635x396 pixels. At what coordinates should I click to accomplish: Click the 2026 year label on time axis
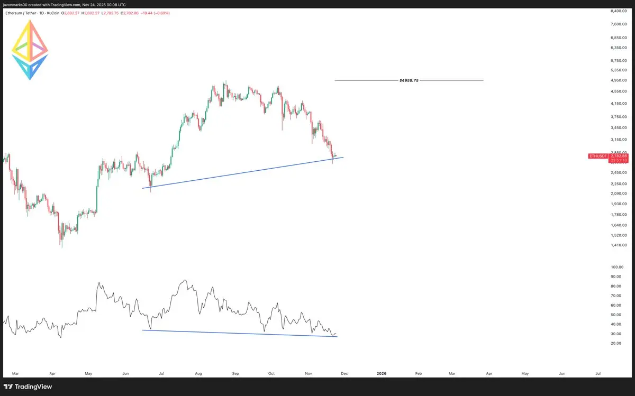[382, 373]
